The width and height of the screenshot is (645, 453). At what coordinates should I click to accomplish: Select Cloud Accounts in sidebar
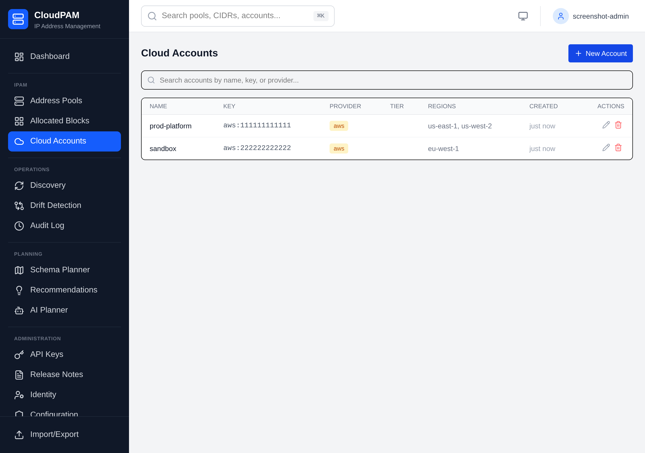[64, 141]
